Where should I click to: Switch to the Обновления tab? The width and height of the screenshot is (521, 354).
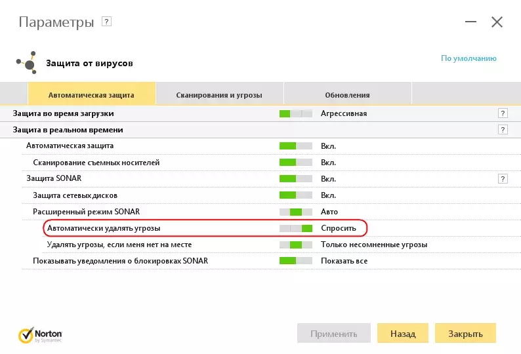coord(348,94)
